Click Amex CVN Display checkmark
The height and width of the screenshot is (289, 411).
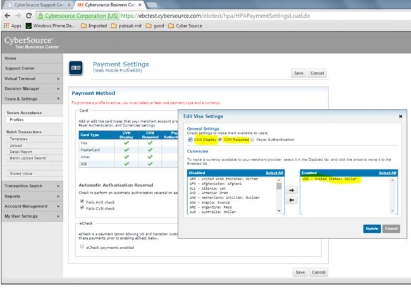click(126, 157)
